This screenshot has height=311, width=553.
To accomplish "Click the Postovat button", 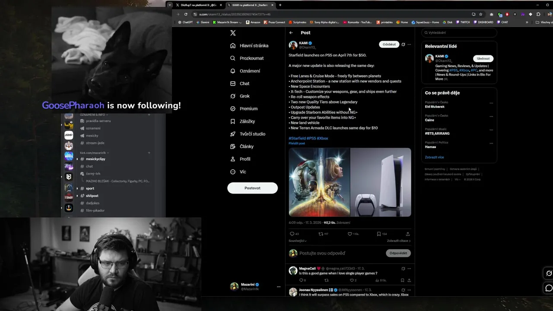I will [252, 188].
